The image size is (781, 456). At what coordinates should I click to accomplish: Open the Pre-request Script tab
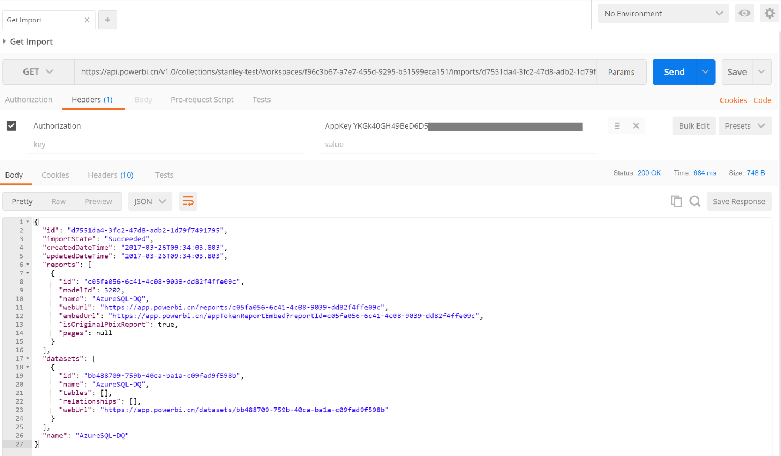(x=202, y=100)
